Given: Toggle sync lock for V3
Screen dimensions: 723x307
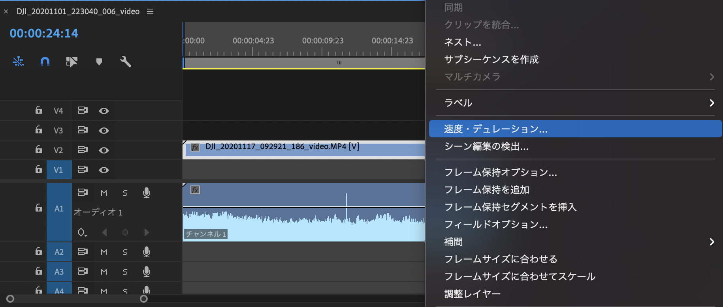Looking at the screenshot, I should click(x=83, y=130).
